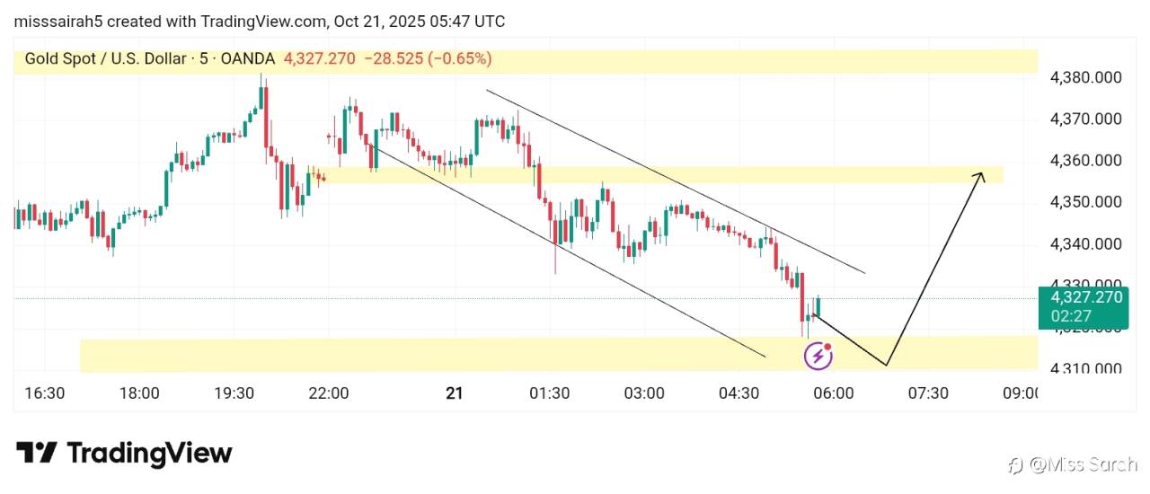Click the upper descending channel trendline
This screenshot has height=494, width=1150.
pos(674,180)
